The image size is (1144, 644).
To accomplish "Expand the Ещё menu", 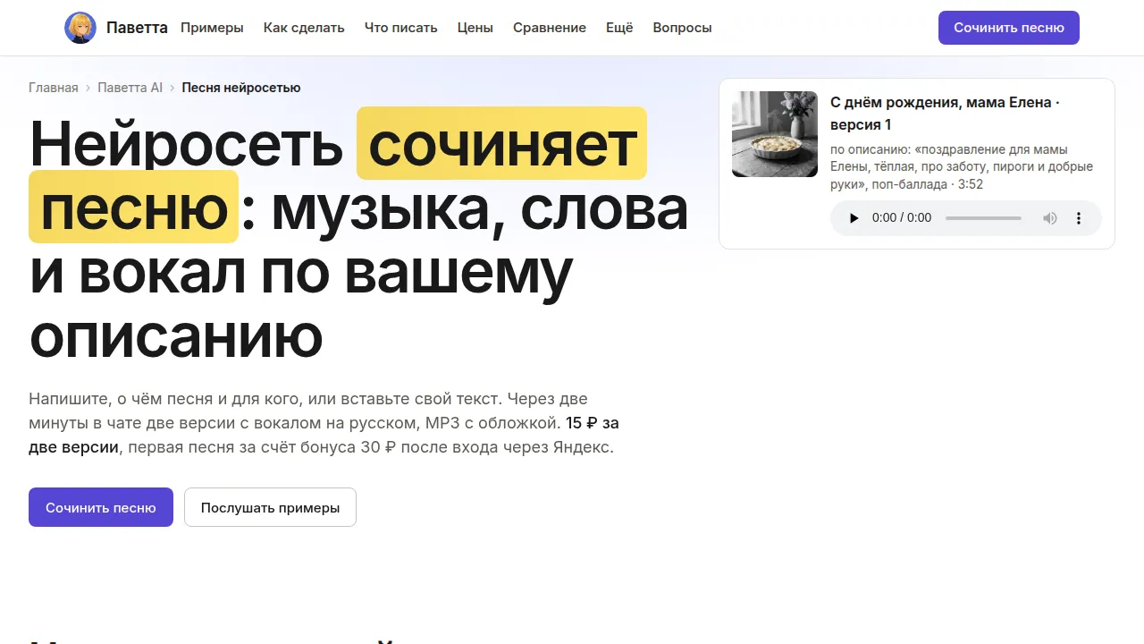I will (619, 28).
